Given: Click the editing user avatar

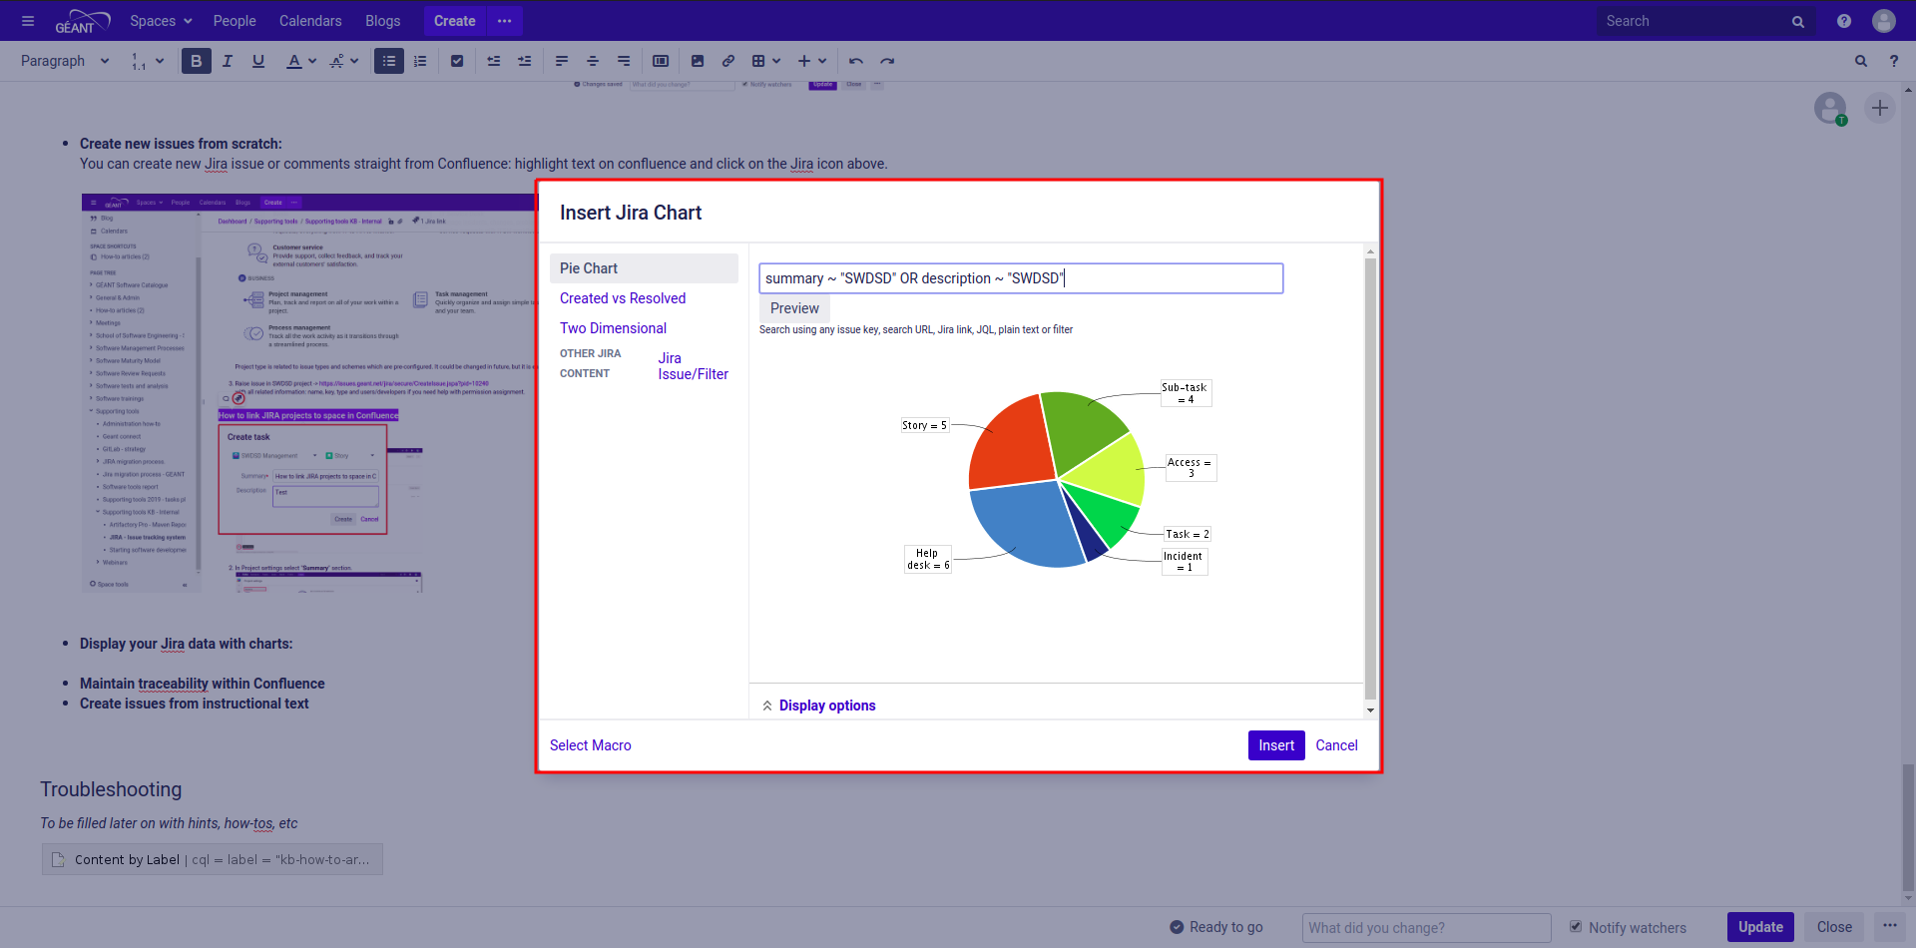Looking at the screenshot, I should (1830, 108).
